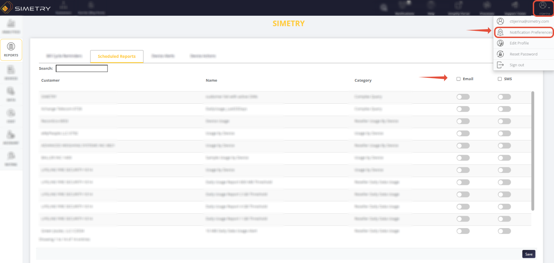The image size is (554, 263).
Task: Open the Support Ticket icon
Action: pos(515,8)
